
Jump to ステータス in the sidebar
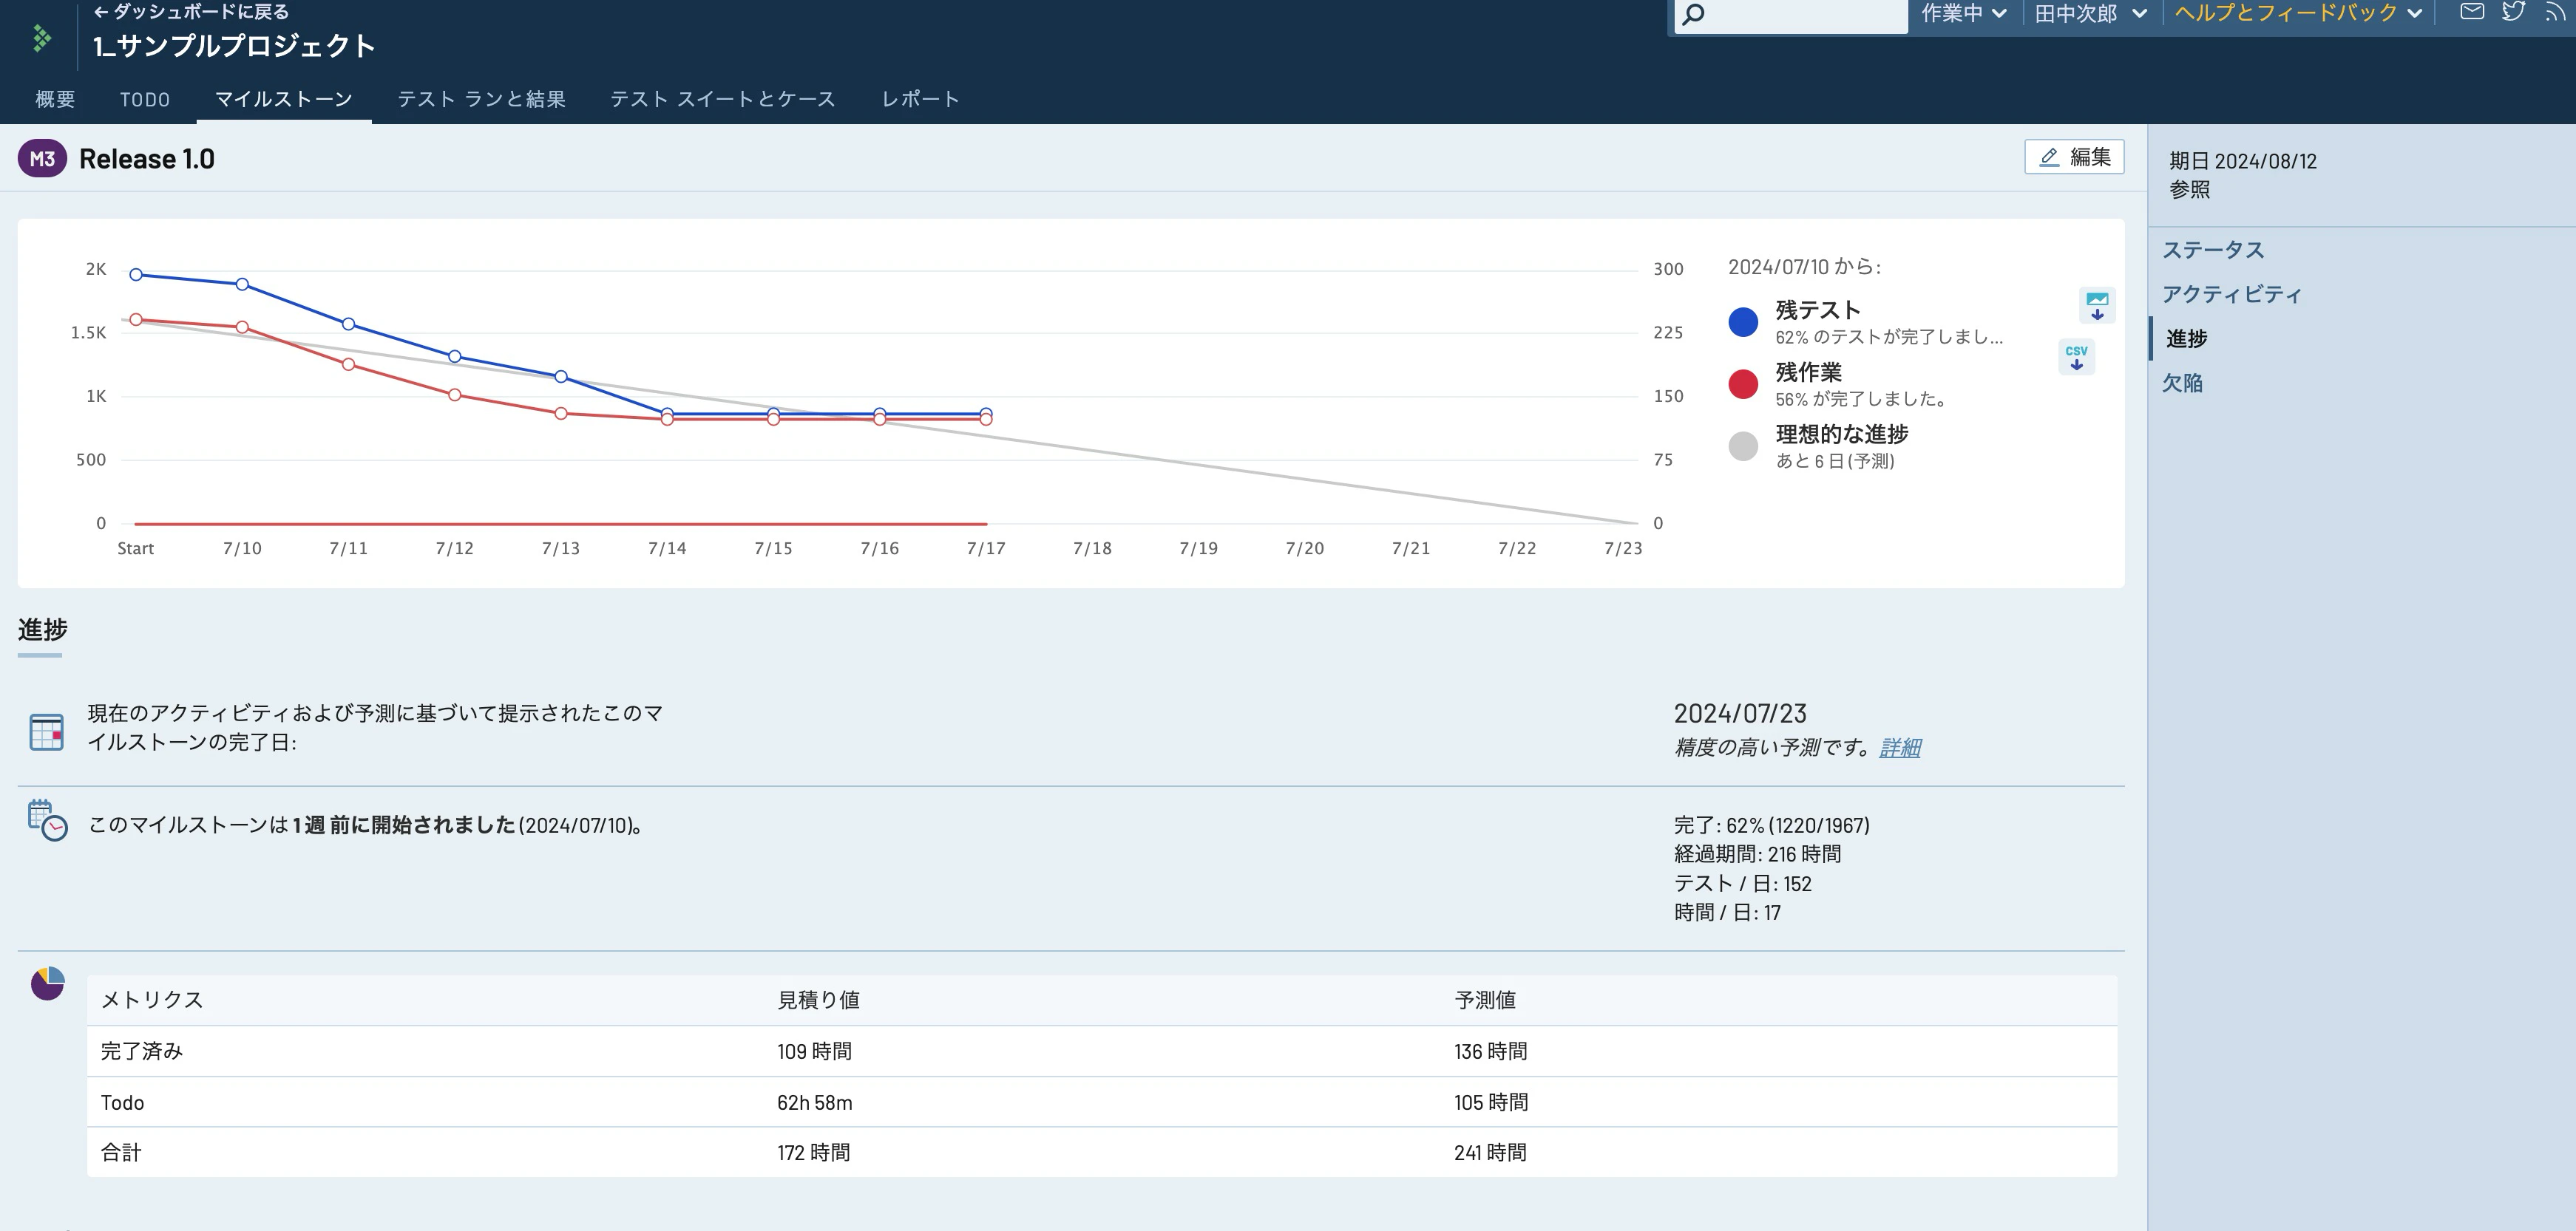coord(2213,250)
